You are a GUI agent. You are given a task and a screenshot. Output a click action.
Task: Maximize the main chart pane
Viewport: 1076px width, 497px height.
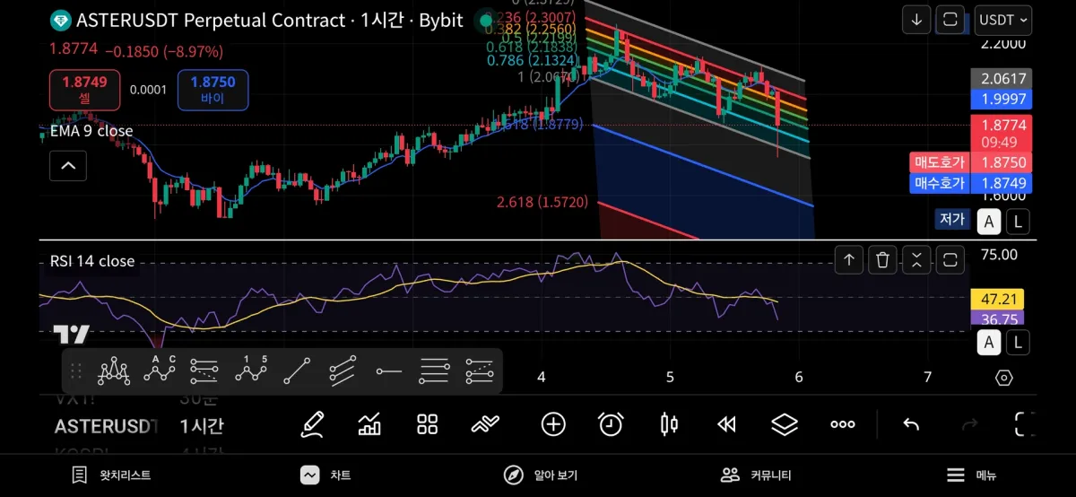pyautogui.click(x=950, y=20)
